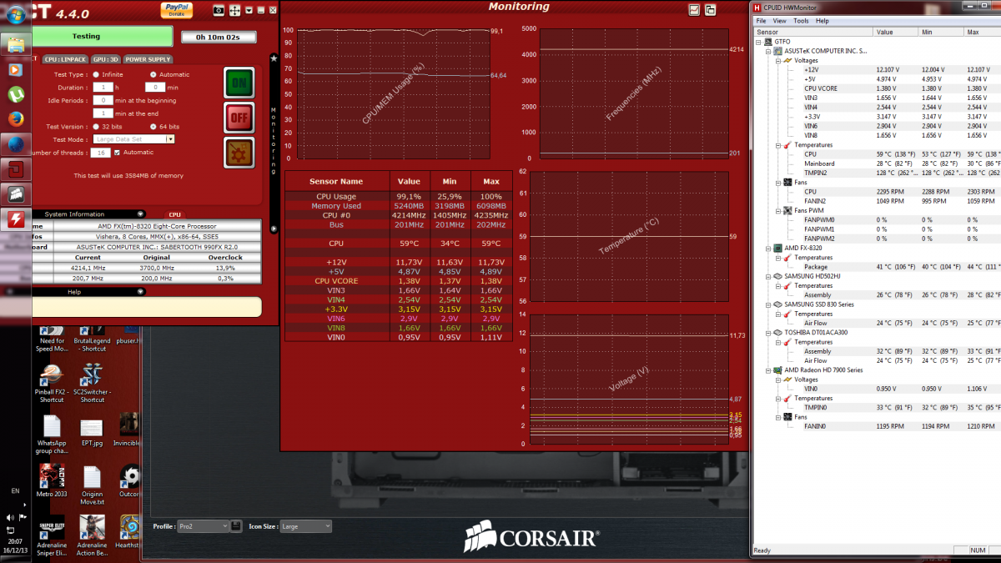Collapse the Fans PWM node
The width and height of the screenshot is (1001, 563).
click(x=777, y=210)
